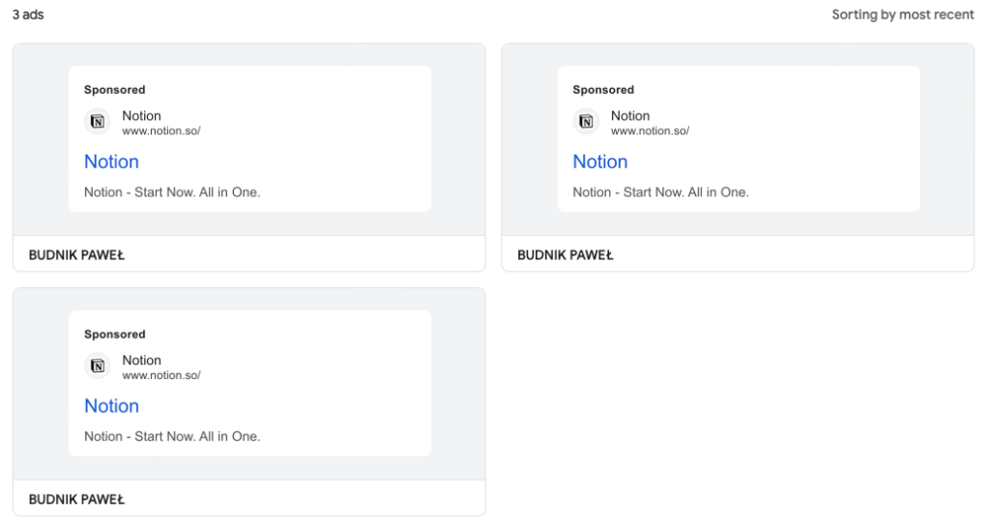
Task: Click the Sponsored label in the top-left ad
Action: click(114, 90)
